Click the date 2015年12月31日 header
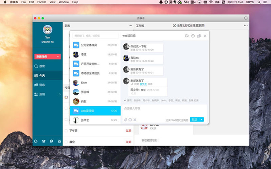This screenshot has height=169, width=271. (x=188, y=26)
